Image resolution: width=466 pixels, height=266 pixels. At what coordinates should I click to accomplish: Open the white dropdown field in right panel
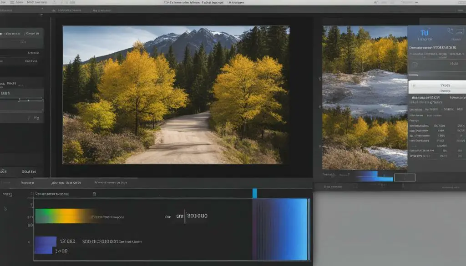(x=437, y=87)
